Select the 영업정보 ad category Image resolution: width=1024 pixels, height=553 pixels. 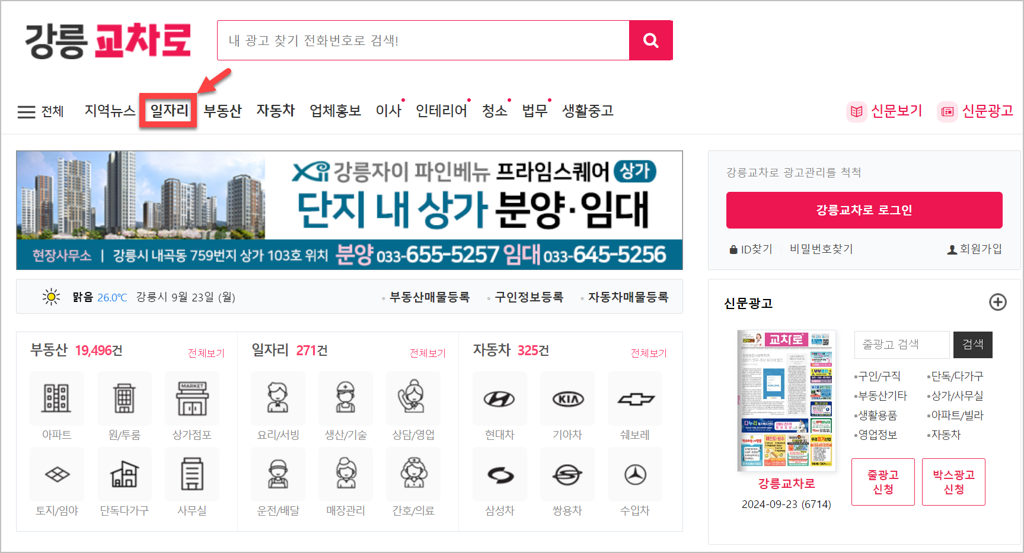coord(877,435)
